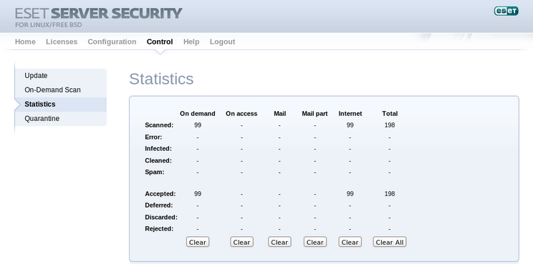Go to On-Demand Scan in sidebar
The image size is (533, 267).
click(x=61, y=90)
